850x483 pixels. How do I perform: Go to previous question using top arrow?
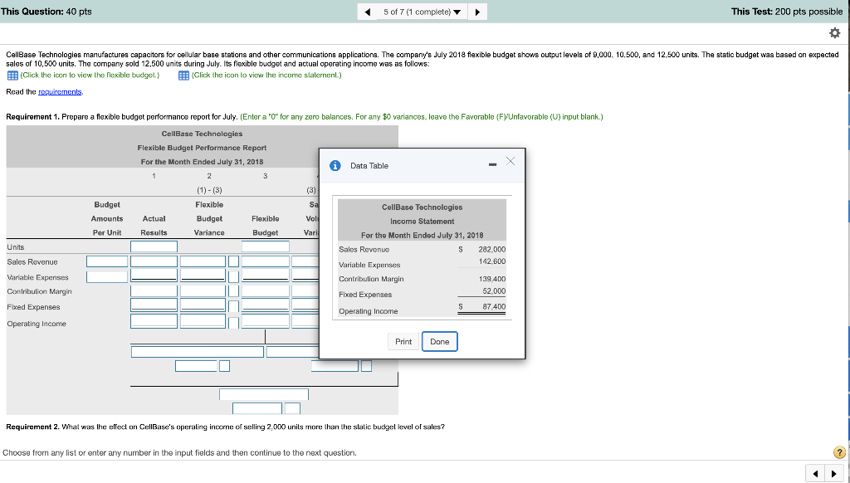pyautogui.click(x=368, y=12)
